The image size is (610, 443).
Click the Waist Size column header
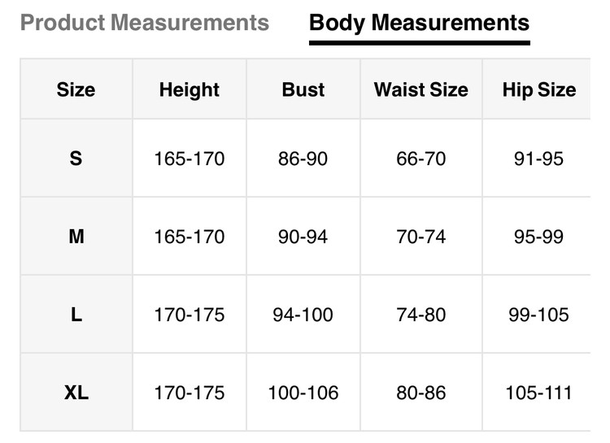coord(420,90)
